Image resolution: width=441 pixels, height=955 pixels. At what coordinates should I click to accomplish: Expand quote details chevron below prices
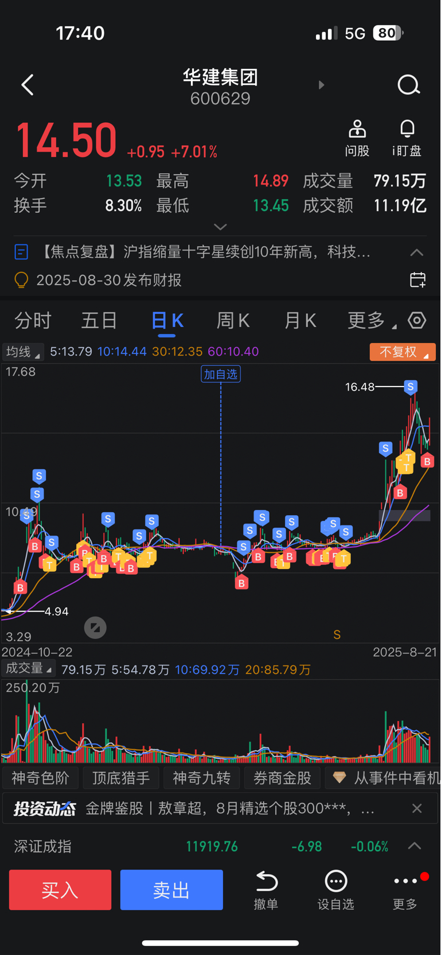pyautogui.click(x=220, y=227)
